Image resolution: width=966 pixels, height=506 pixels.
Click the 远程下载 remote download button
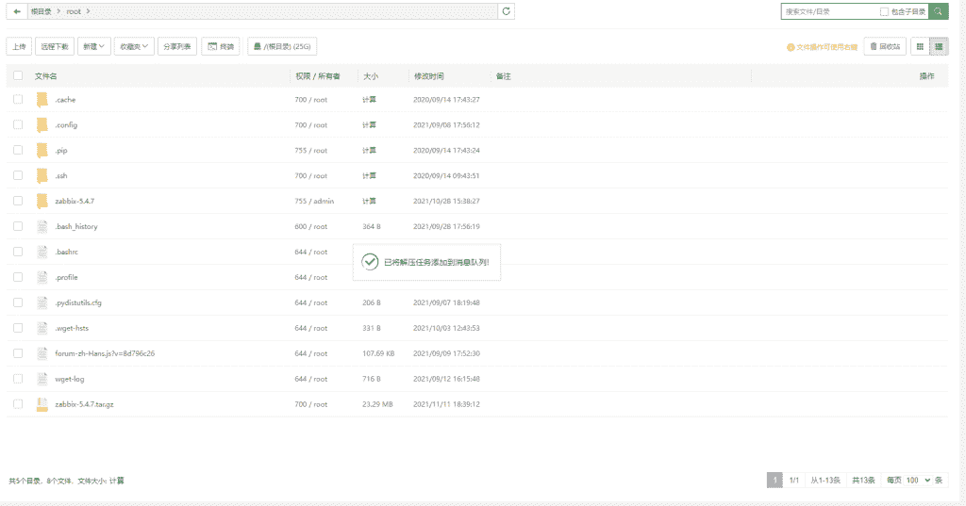[x=55, y=47]
